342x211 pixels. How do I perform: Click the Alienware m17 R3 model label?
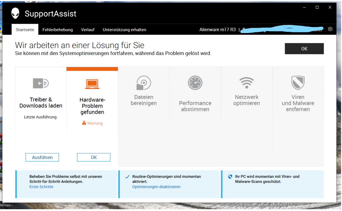(x=217, y=30)
